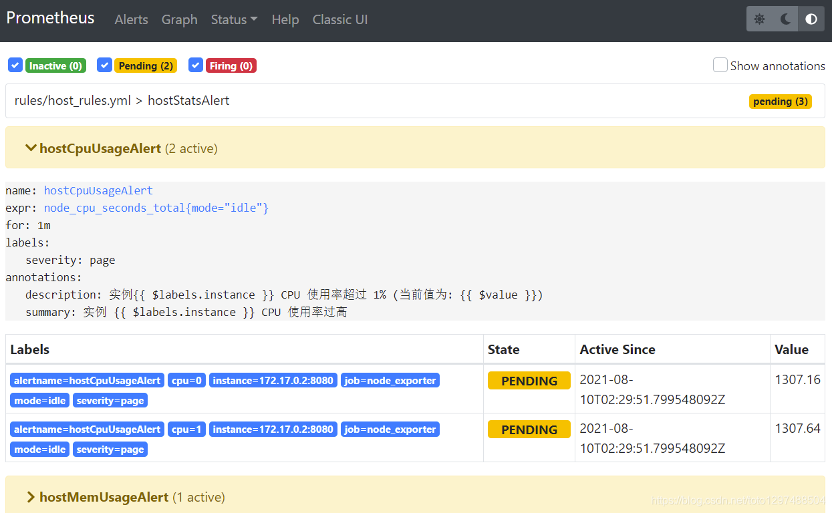The width and height of the screenshot is (832, 513).
Task: Open the node_cpu_seconds_total expression link
Action: tap(156, 208)
